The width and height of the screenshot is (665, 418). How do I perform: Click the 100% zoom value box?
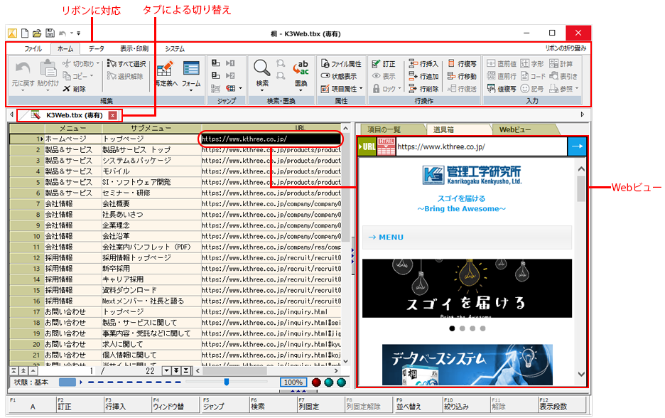tap(293, 382)
